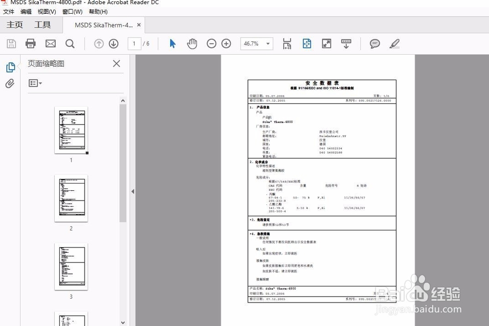The image size is (489, 326).
Task: Open the 编辑 menu
Action: point(26,12)
